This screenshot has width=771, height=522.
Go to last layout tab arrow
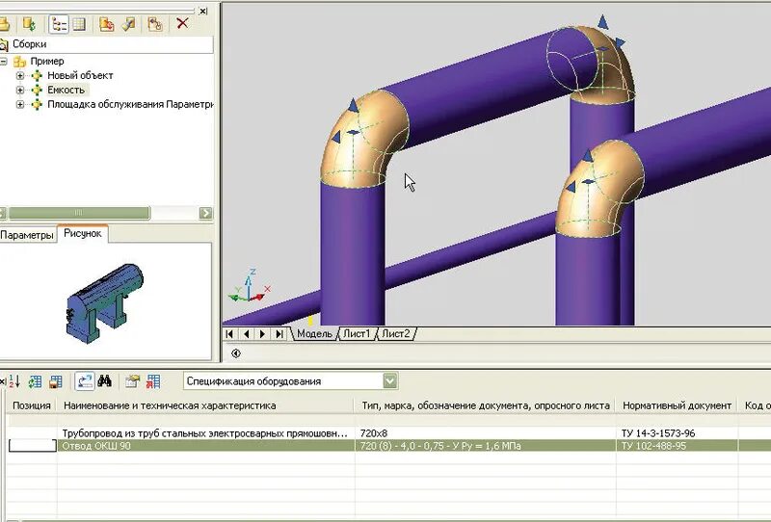(279, 334)
